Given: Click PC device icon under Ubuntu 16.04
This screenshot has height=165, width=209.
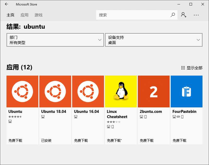Looking at the screenshot, I should click(x=76, y=117).
